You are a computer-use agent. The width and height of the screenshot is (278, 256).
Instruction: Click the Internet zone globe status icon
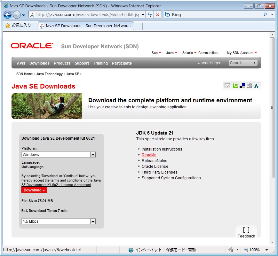(x=131, y=250)
